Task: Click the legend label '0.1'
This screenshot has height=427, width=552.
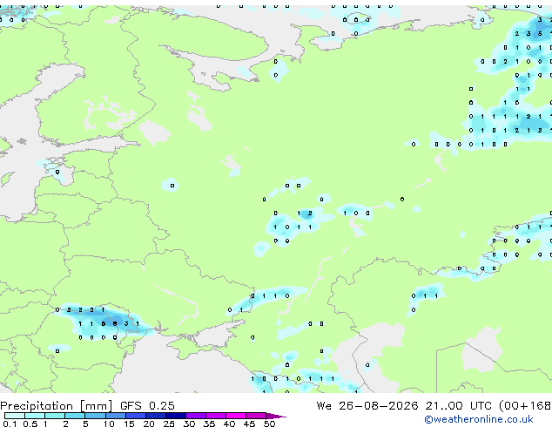Action: click(x=10, y=424)
